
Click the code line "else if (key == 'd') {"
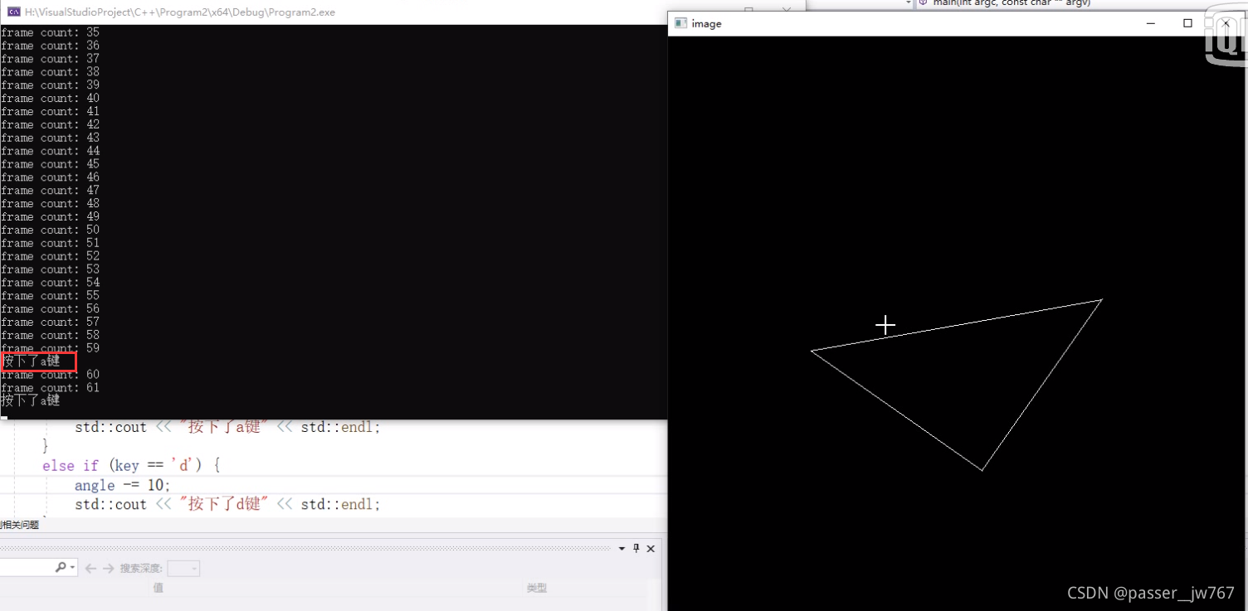(x=131, y=466)
